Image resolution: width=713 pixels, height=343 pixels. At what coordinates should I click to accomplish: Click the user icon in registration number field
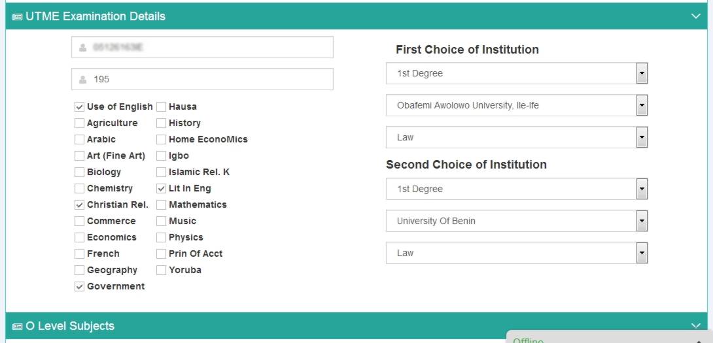[x=82, y=48]
